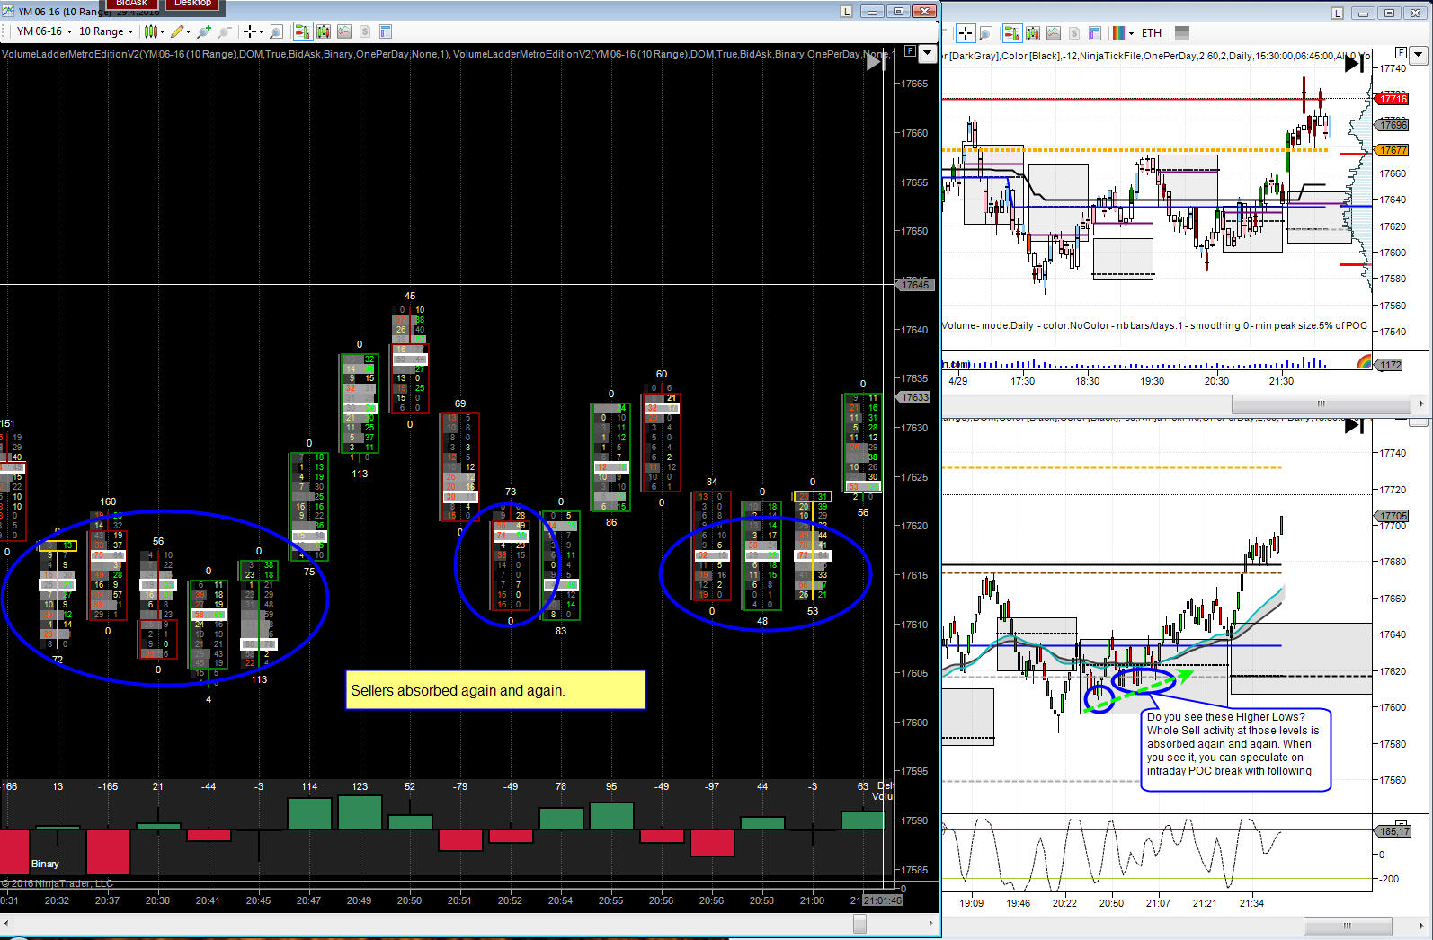Expand the drawing tools dropdown arrow

[x=189, y=31]
